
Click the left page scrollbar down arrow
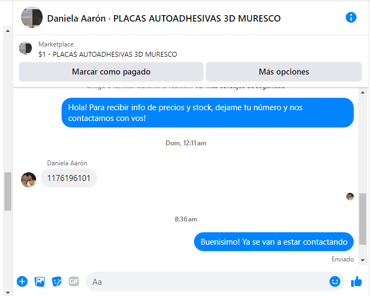tap(8, 293)
